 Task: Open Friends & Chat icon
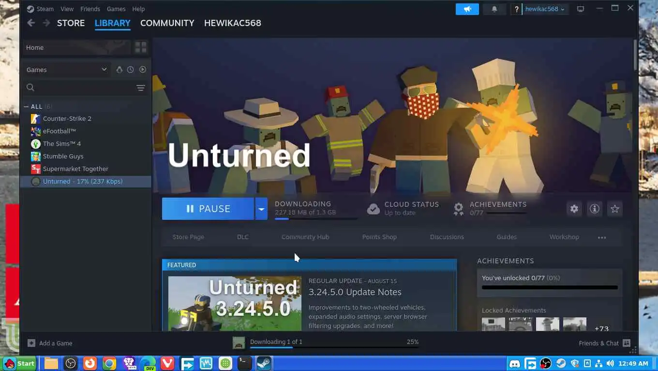pos(627,343)
